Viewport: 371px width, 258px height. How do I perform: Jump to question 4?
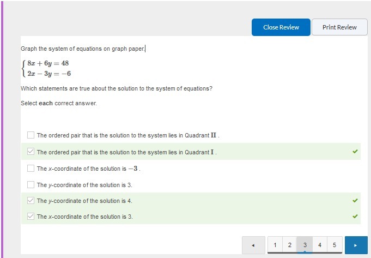pos(320,245)
